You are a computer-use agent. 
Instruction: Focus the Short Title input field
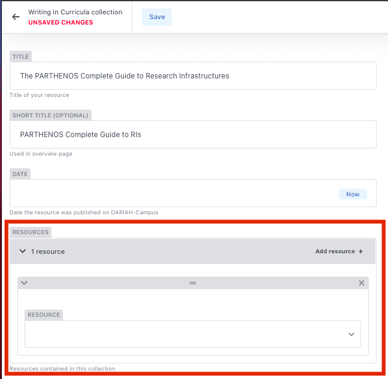pyautogui.click(x=193, y=135)
